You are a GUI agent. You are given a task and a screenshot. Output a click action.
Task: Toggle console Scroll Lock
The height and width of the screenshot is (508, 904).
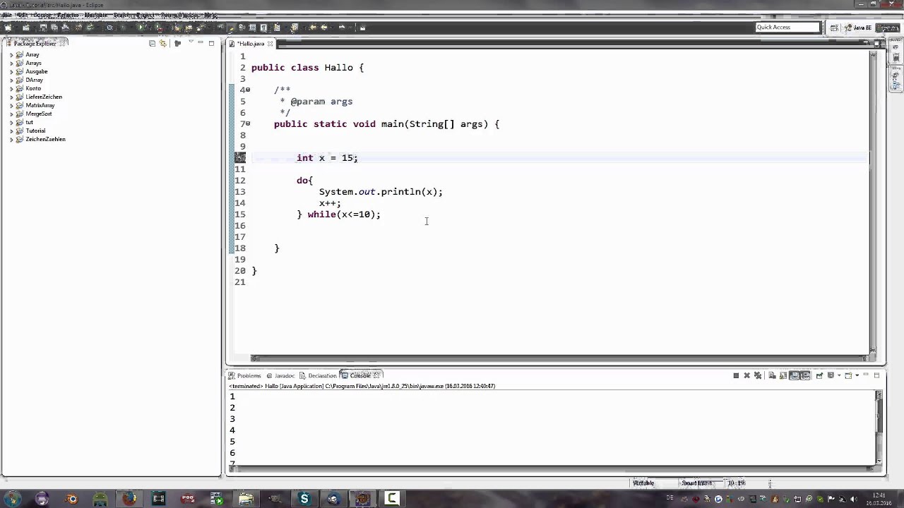pos(783,375)
